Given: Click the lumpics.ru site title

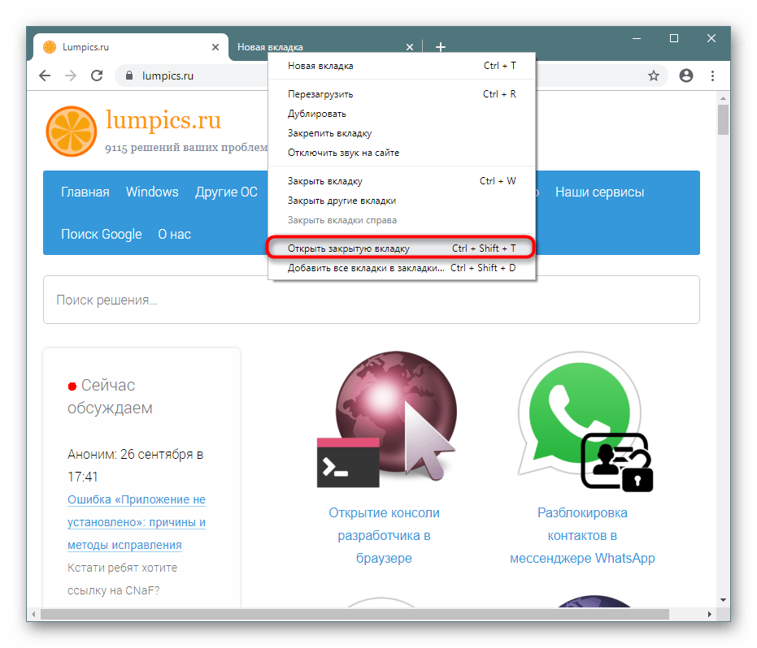Looking at the screenshot, I should click(x=163, y=119).
